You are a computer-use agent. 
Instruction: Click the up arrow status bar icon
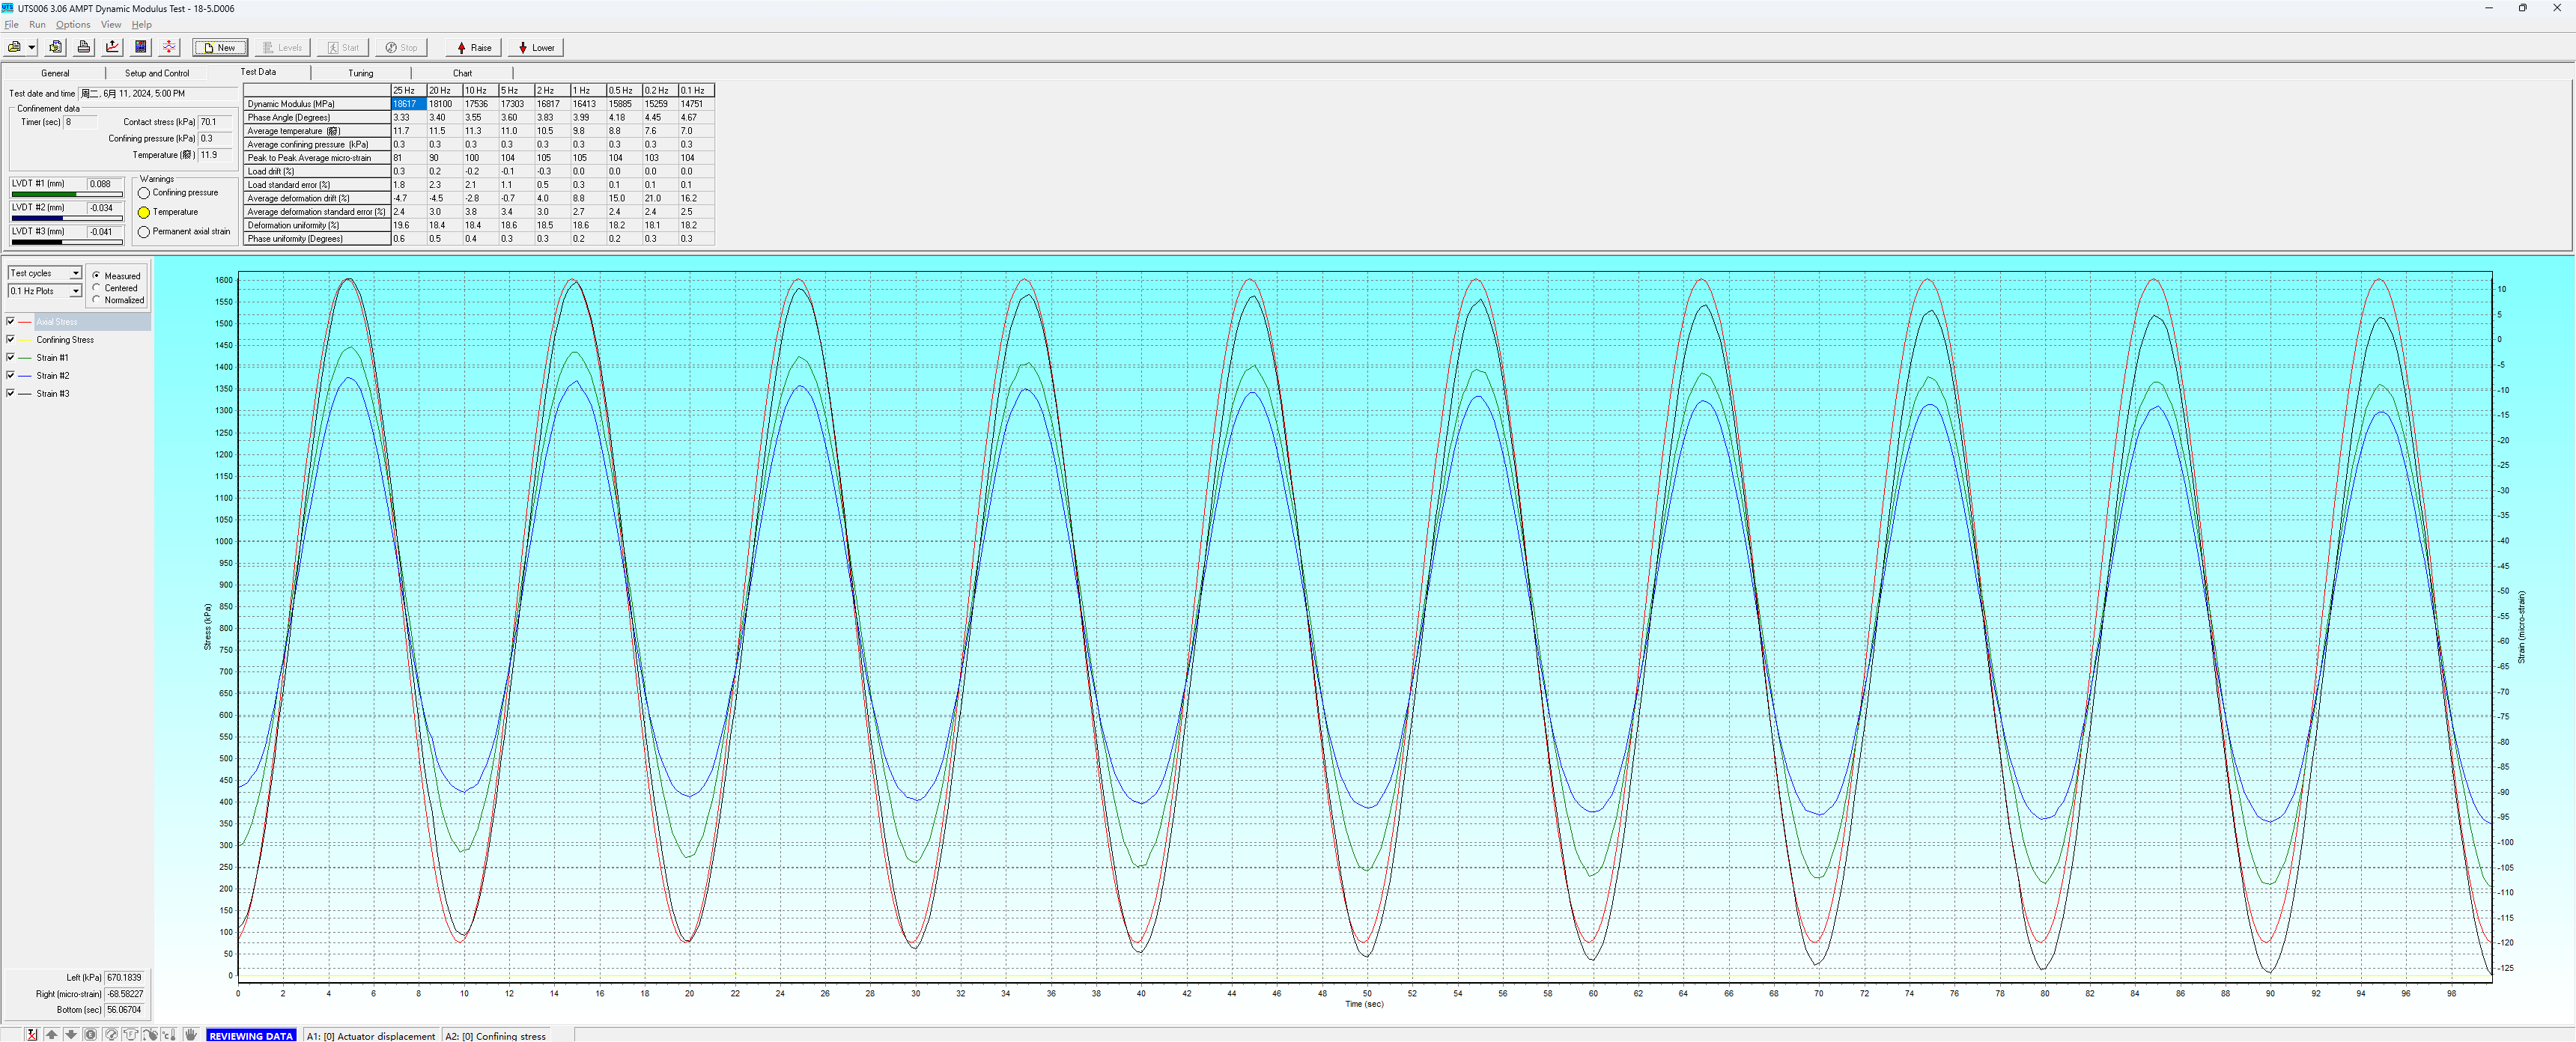52,1035
